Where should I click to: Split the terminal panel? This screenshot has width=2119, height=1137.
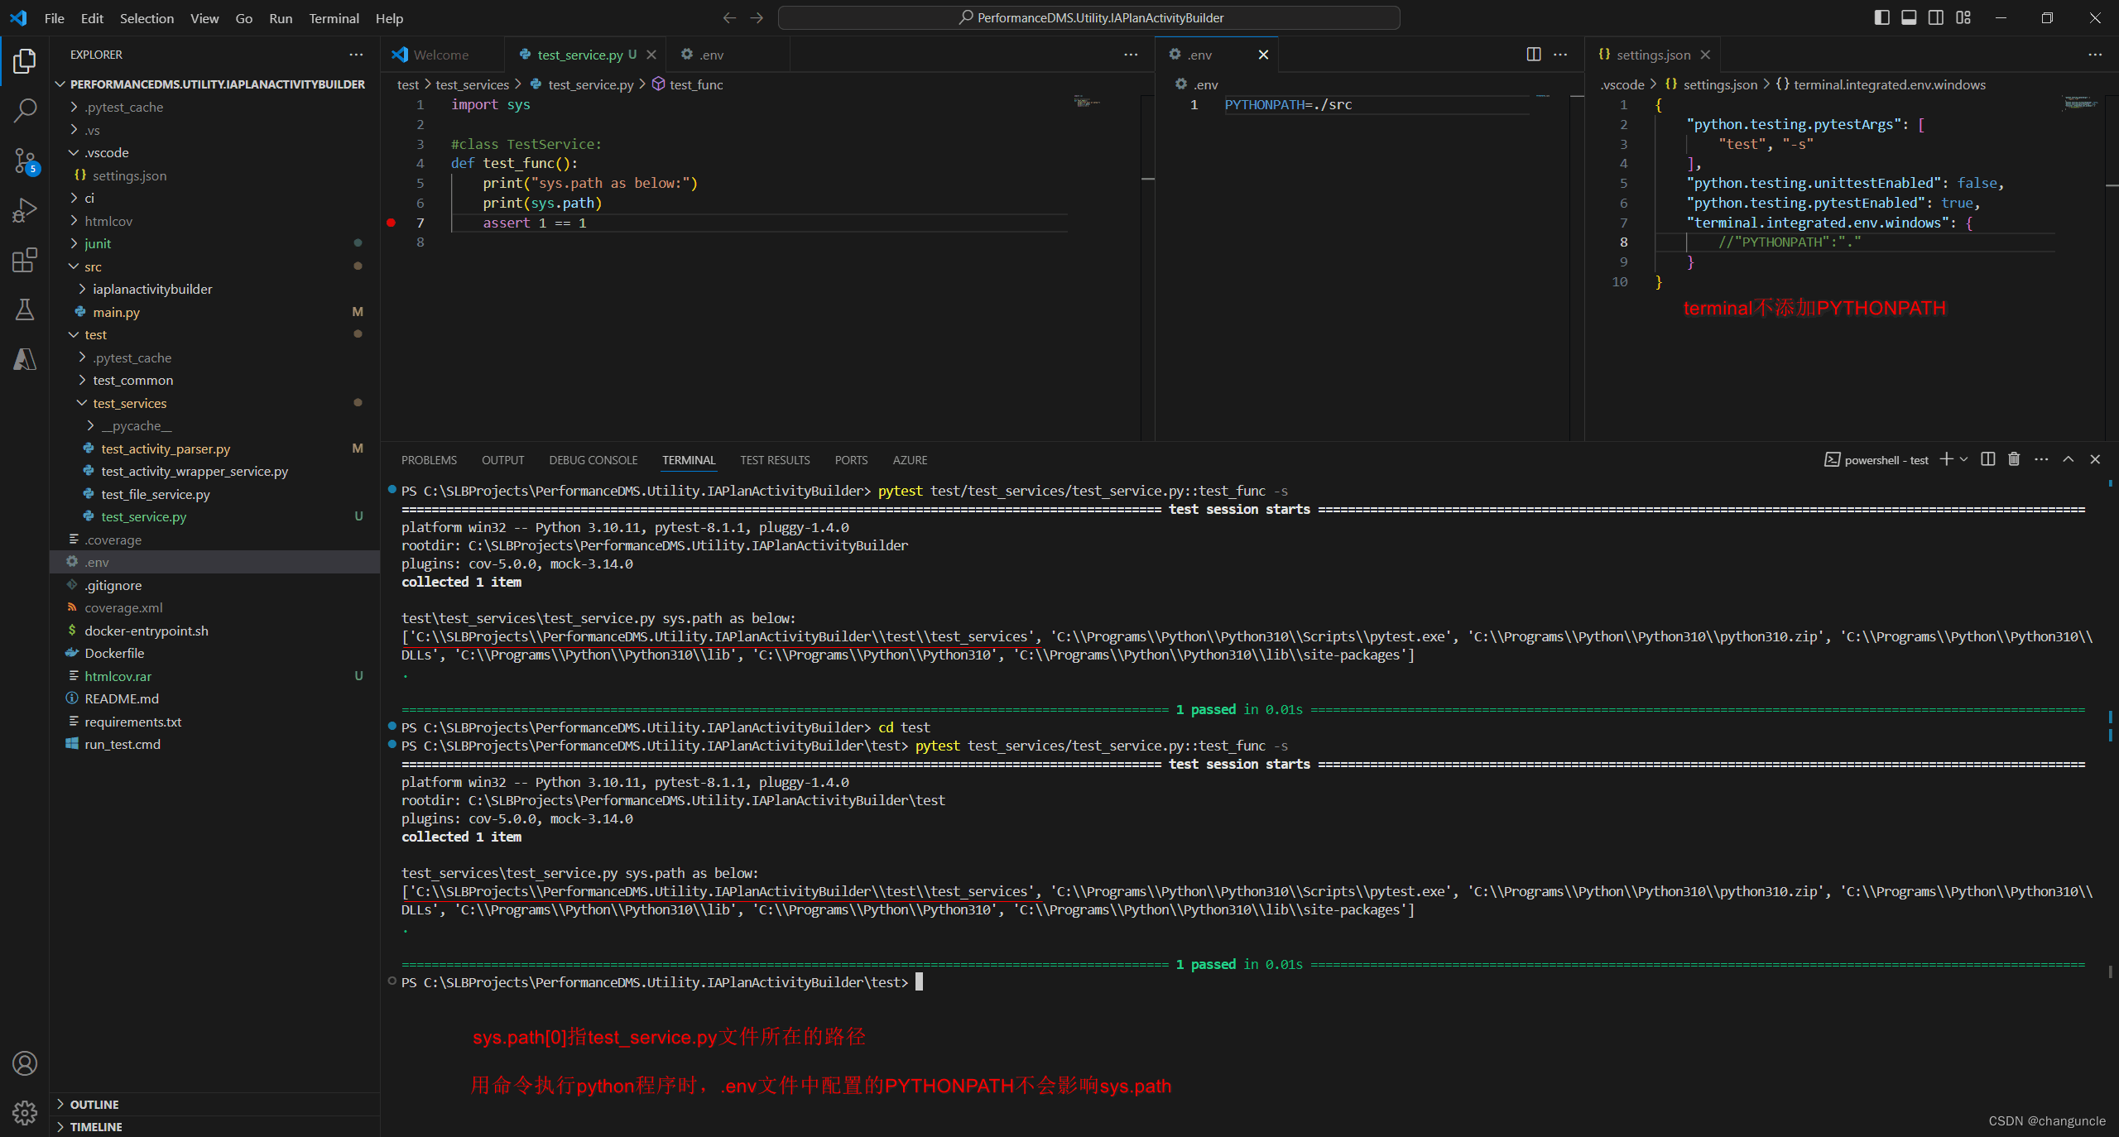click(x=1988, y=459)
